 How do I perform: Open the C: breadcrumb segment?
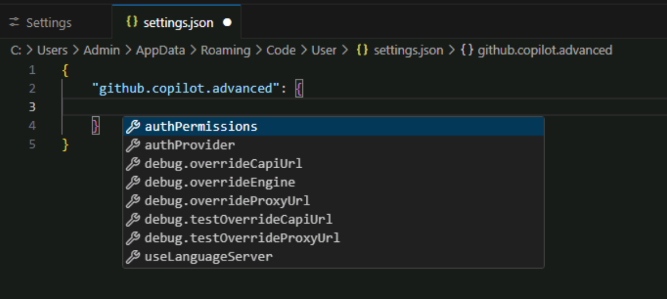[x=16, y=50]
